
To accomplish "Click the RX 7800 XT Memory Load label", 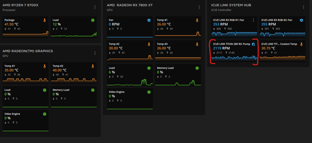I will [x=165, y=68].
